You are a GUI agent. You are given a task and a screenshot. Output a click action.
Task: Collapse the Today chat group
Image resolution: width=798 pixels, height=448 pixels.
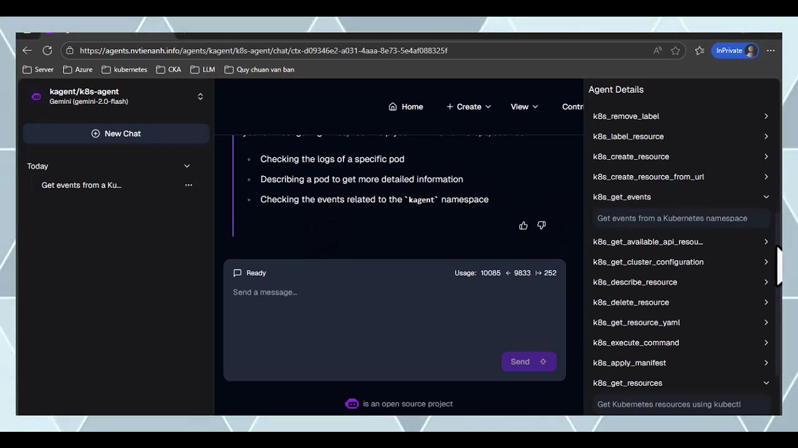coord(186,166)
